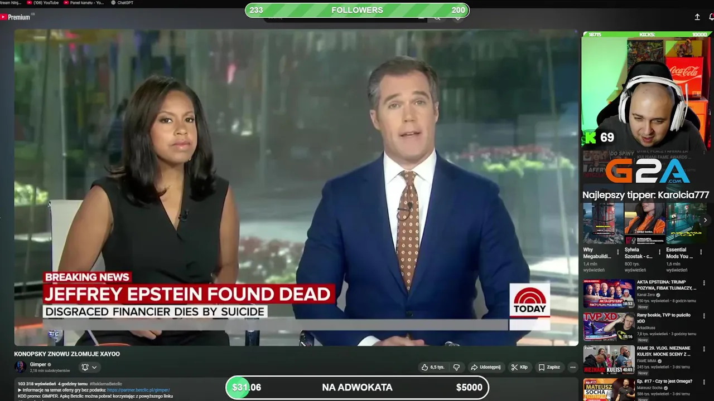Click the YouTube Premium logo

(x=15, y=17)
